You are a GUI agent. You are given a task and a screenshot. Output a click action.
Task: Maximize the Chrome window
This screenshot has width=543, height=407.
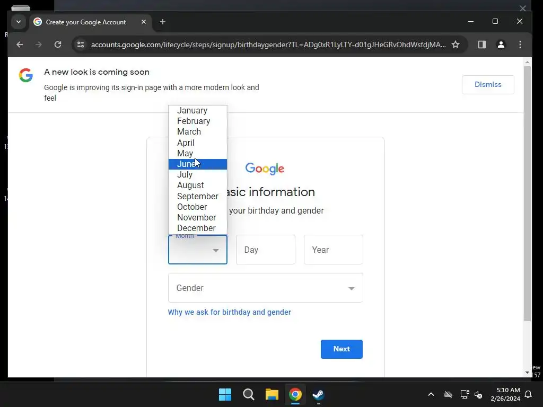tap(495, 21)
